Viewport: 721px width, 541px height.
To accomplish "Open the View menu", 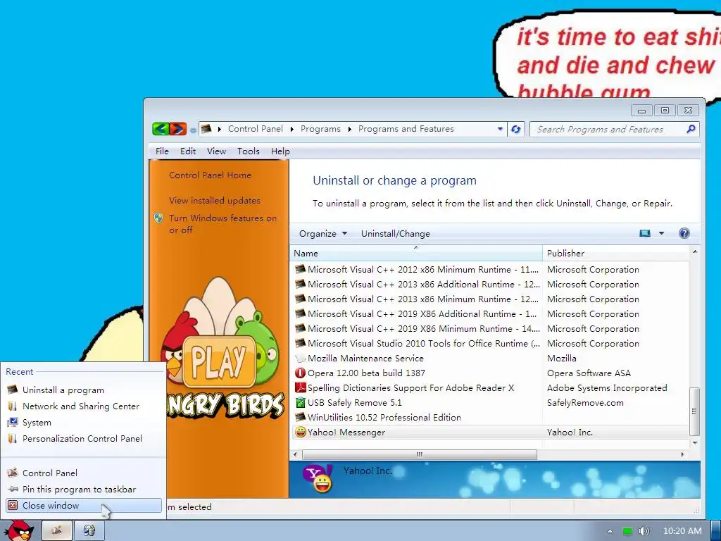I will pos(216,151).
